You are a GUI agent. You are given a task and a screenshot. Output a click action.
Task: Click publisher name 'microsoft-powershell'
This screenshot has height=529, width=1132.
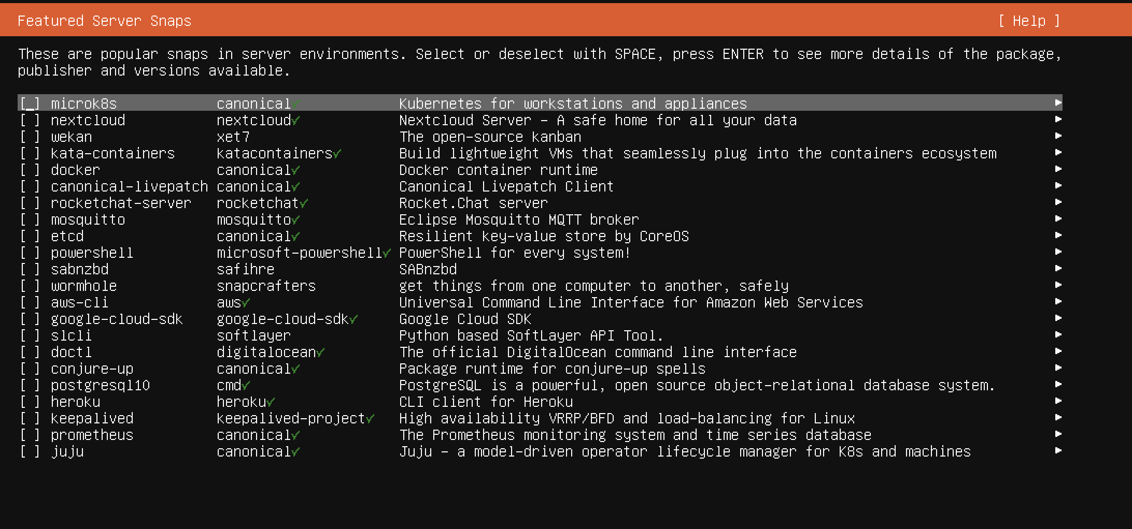coord(300,253)
